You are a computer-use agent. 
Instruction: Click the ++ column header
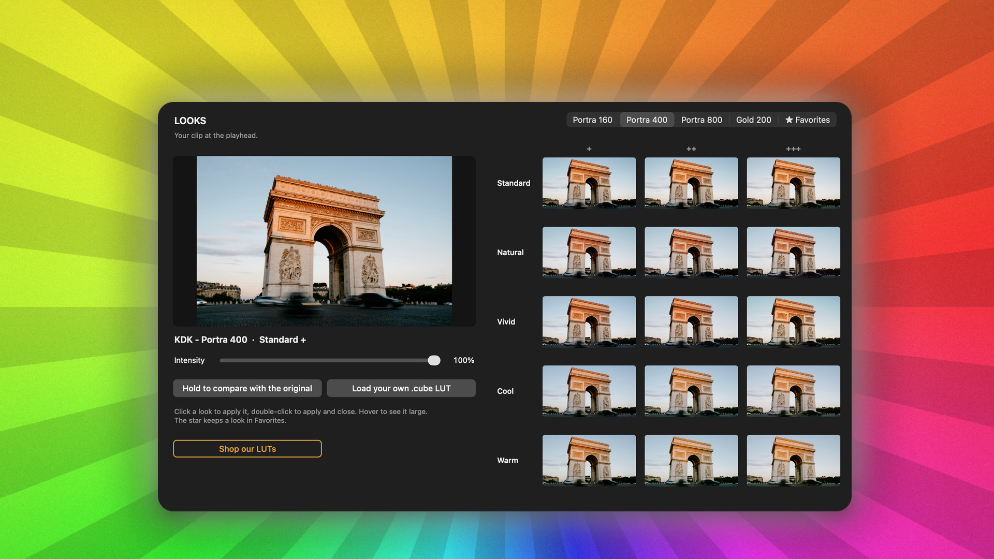click(x=691, y=149)
